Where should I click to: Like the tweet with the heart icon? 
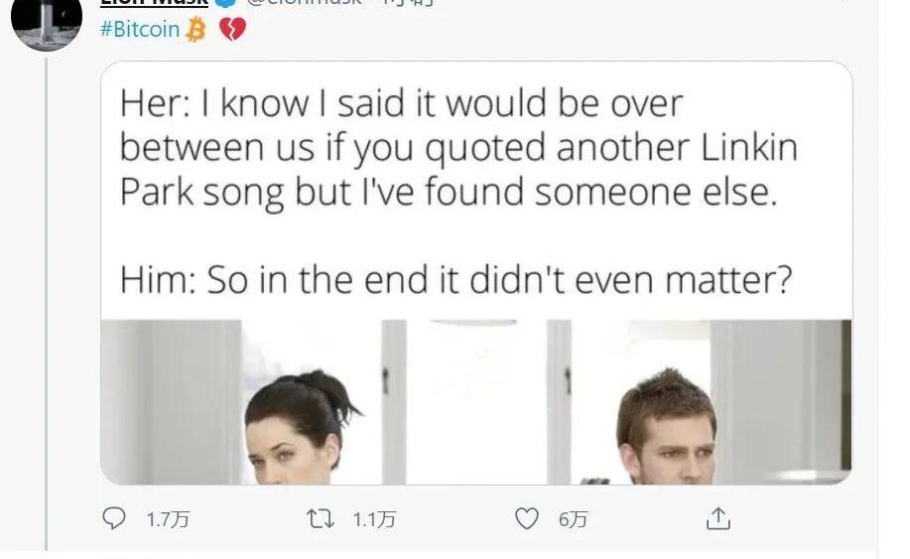click(x=530, y=518)
